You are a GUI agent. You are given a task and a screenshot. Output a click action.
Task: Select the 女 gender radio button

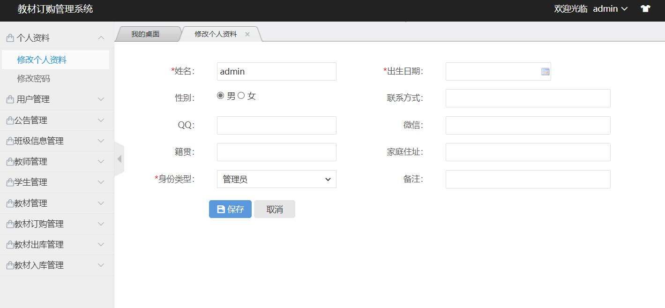(x=241, y=95)
